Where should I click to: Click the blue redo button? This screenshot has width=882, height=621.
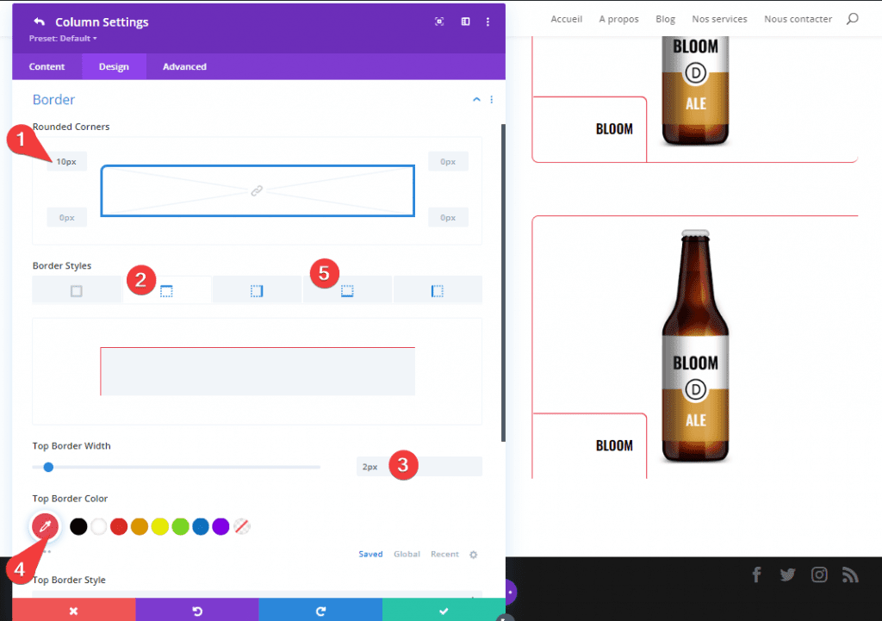pyautogui.click(x=320, y=610)
